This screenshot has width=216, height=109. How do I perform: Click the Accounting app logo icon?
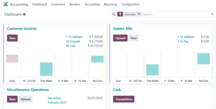point(5,5)
